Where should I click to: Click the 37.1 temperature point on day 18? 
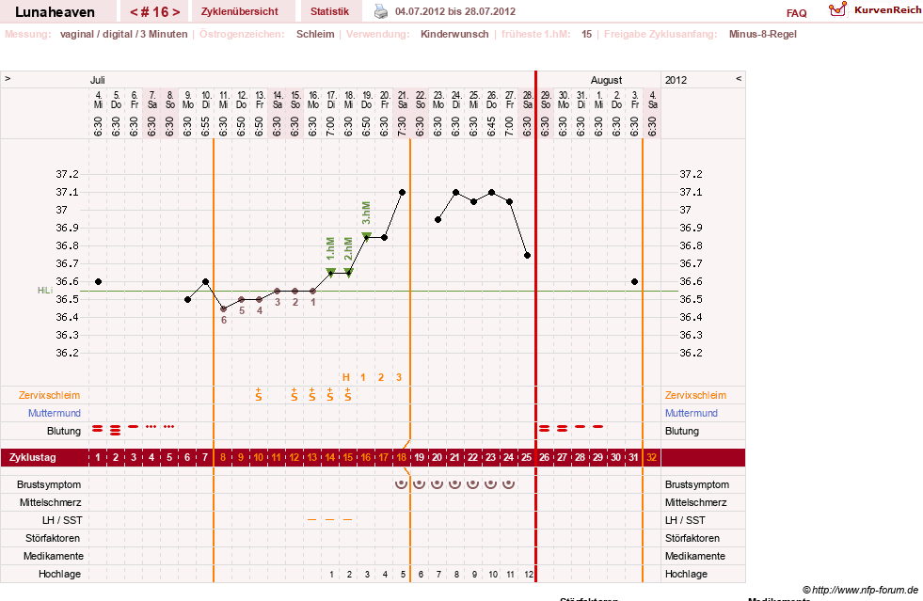pos(402,193)
